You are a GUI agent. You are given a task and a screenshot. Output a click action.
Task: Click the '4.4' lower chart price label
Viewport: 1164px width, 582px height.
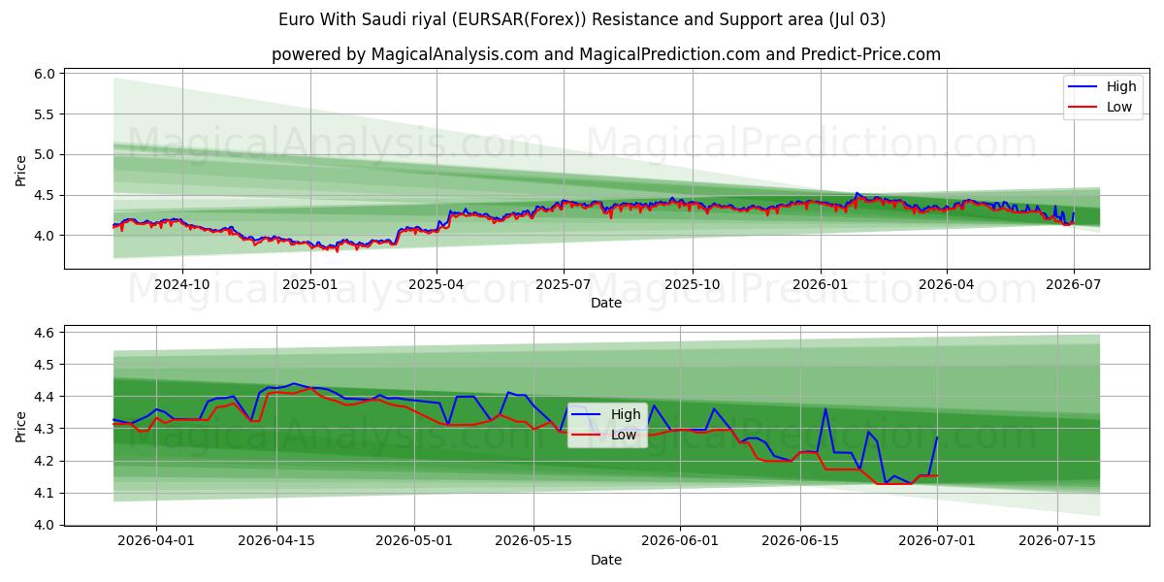coord(47,397)
